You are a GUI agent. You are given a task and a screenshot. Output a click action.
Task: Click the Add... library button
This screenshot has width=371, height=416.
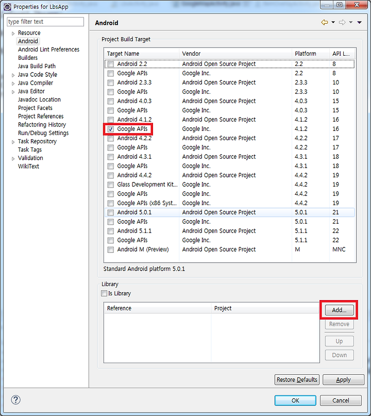coord(339,310)
